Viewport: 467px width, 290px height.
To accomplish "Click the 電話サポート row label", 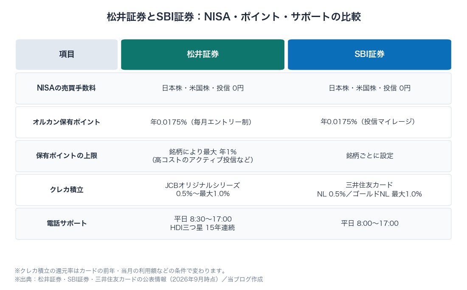I will [66, 224].
